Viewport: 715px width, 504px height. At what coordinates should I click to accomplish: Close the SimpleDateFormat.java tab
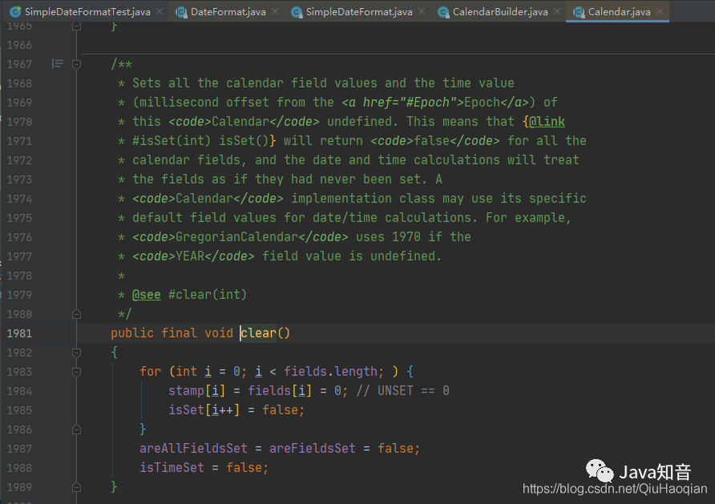[422, 11]
